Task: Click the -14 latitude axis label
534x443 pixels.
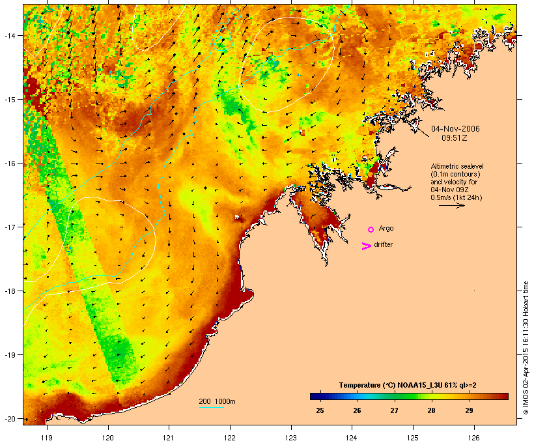Action: click(9, 35)
